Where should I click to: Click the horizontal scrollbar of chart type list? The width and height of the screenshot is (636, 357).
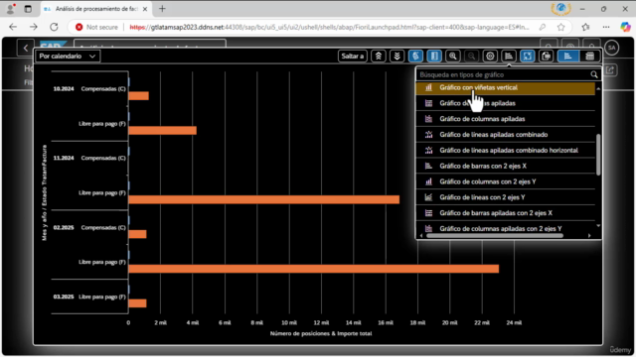click(495, 235)
